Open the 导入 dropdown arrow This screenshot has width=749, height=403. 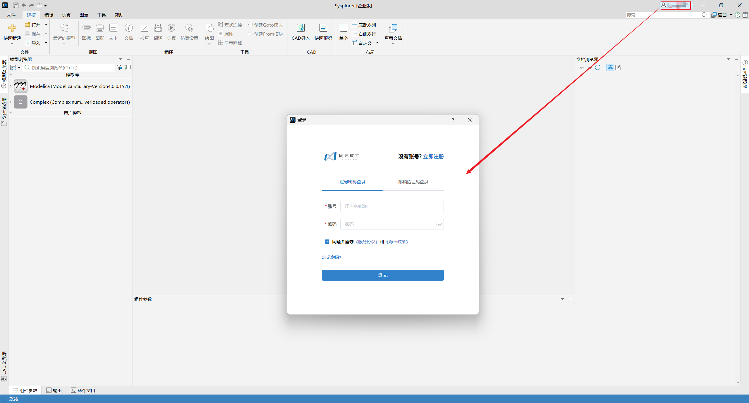click(46, 43)
